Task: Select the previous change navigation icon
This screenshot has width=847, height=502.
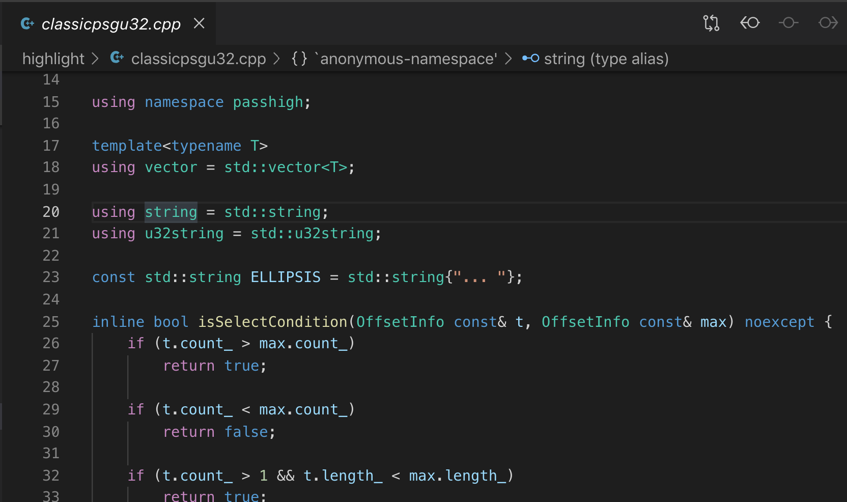Action: [x=749, y=23]
